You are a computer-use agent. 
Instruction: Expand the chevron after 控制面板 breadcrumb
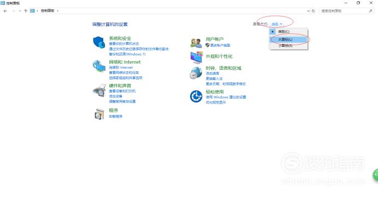pos(57,11)
